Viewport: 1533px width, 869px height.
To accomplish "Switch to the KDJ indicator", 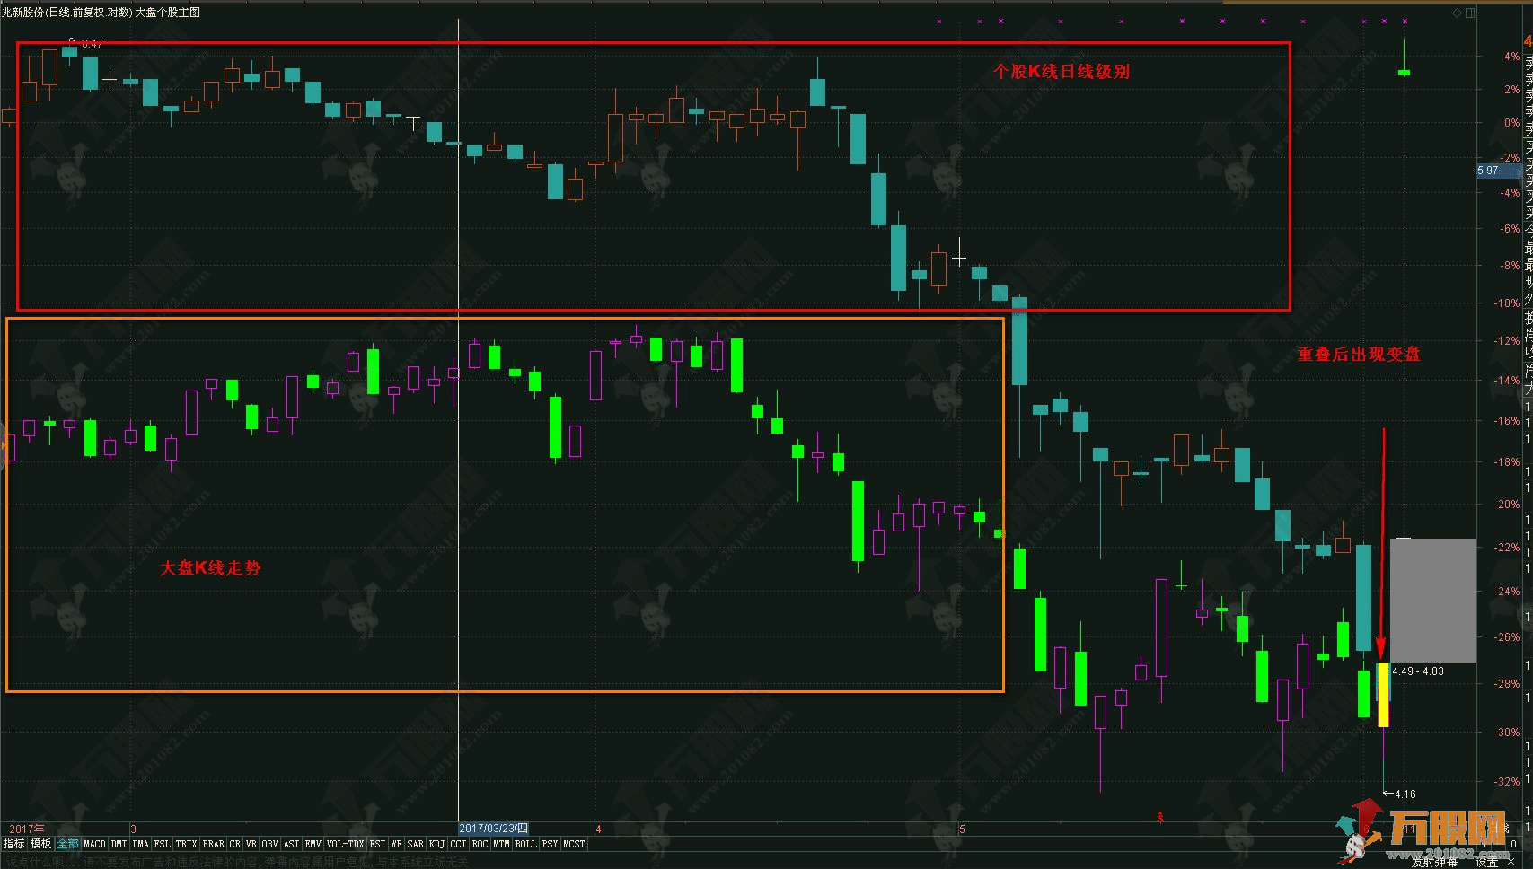I will [436, 844].
